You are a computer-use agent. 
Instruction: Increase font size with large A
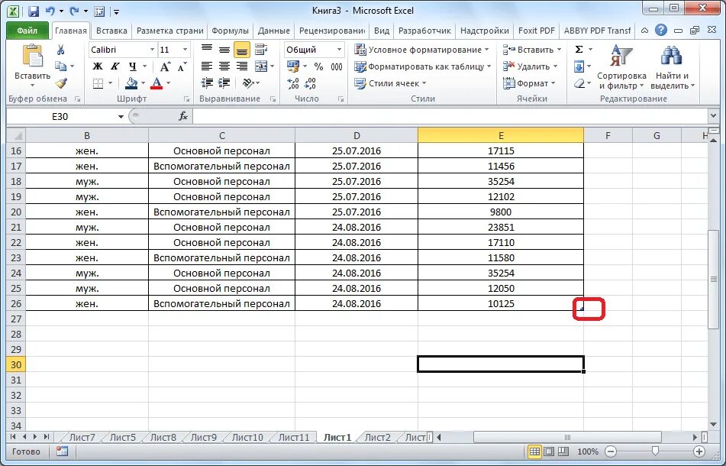[166, 66]
